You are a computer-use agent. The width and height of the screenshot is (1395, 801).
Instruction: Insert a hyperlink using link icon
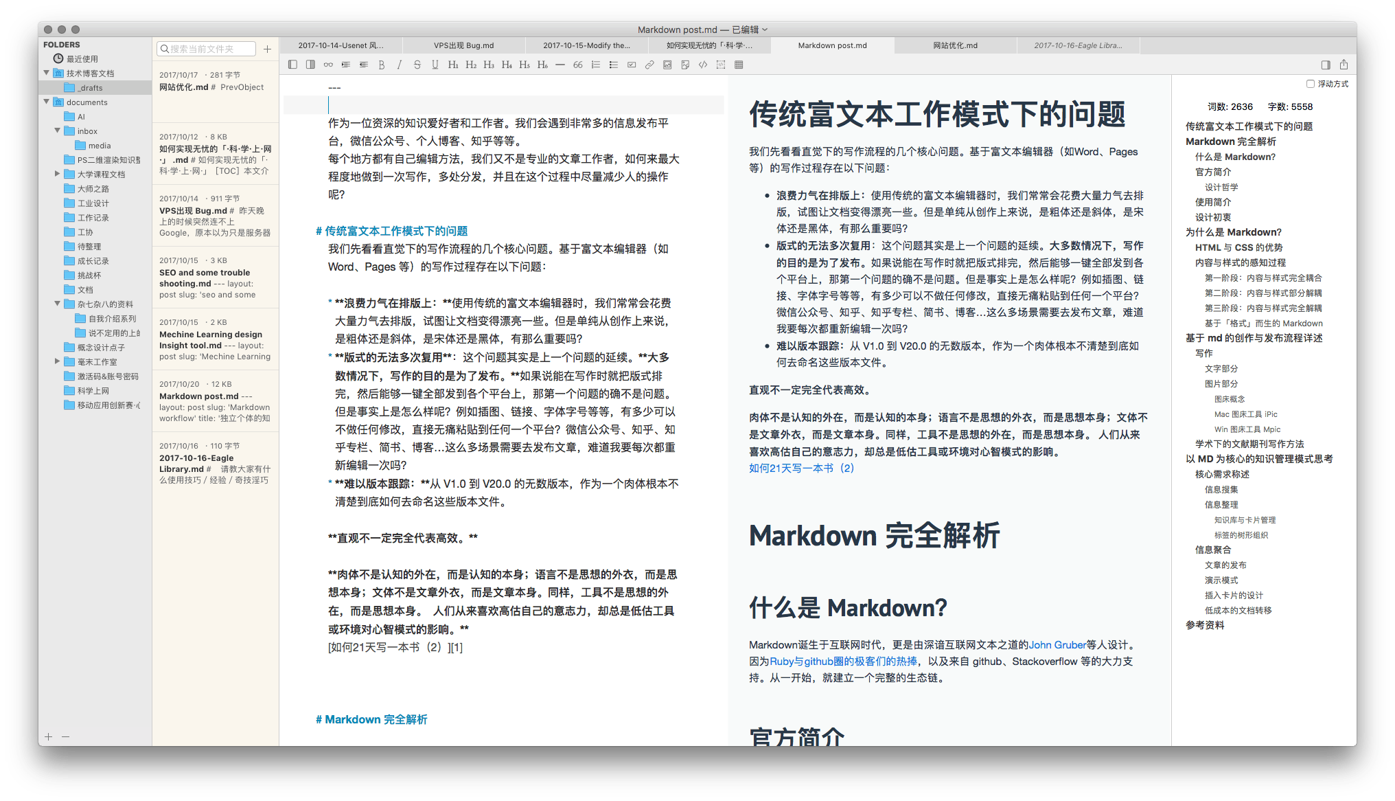pyautogui.click(x=649, y=65)
